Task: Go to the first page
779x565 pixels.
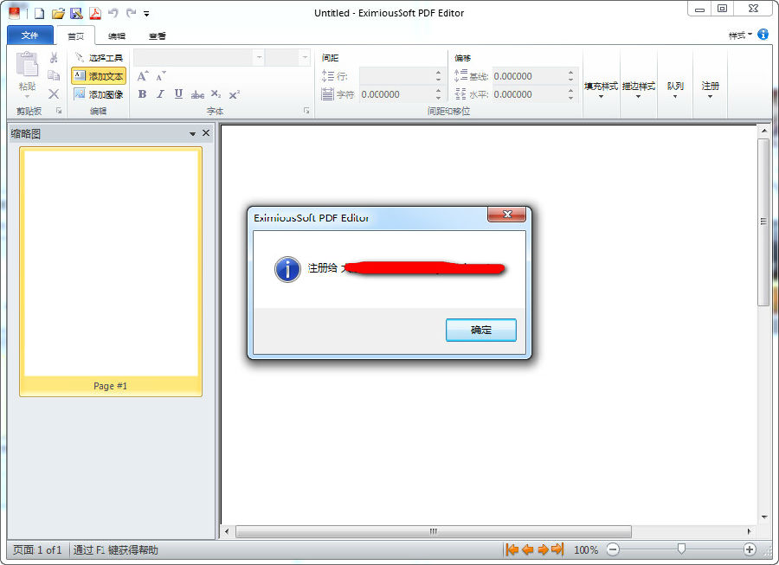Action: tap(512, 549)
